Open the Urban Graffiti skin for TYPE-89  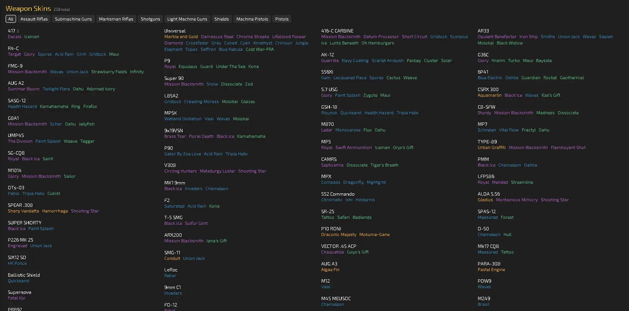pos(492,148)
